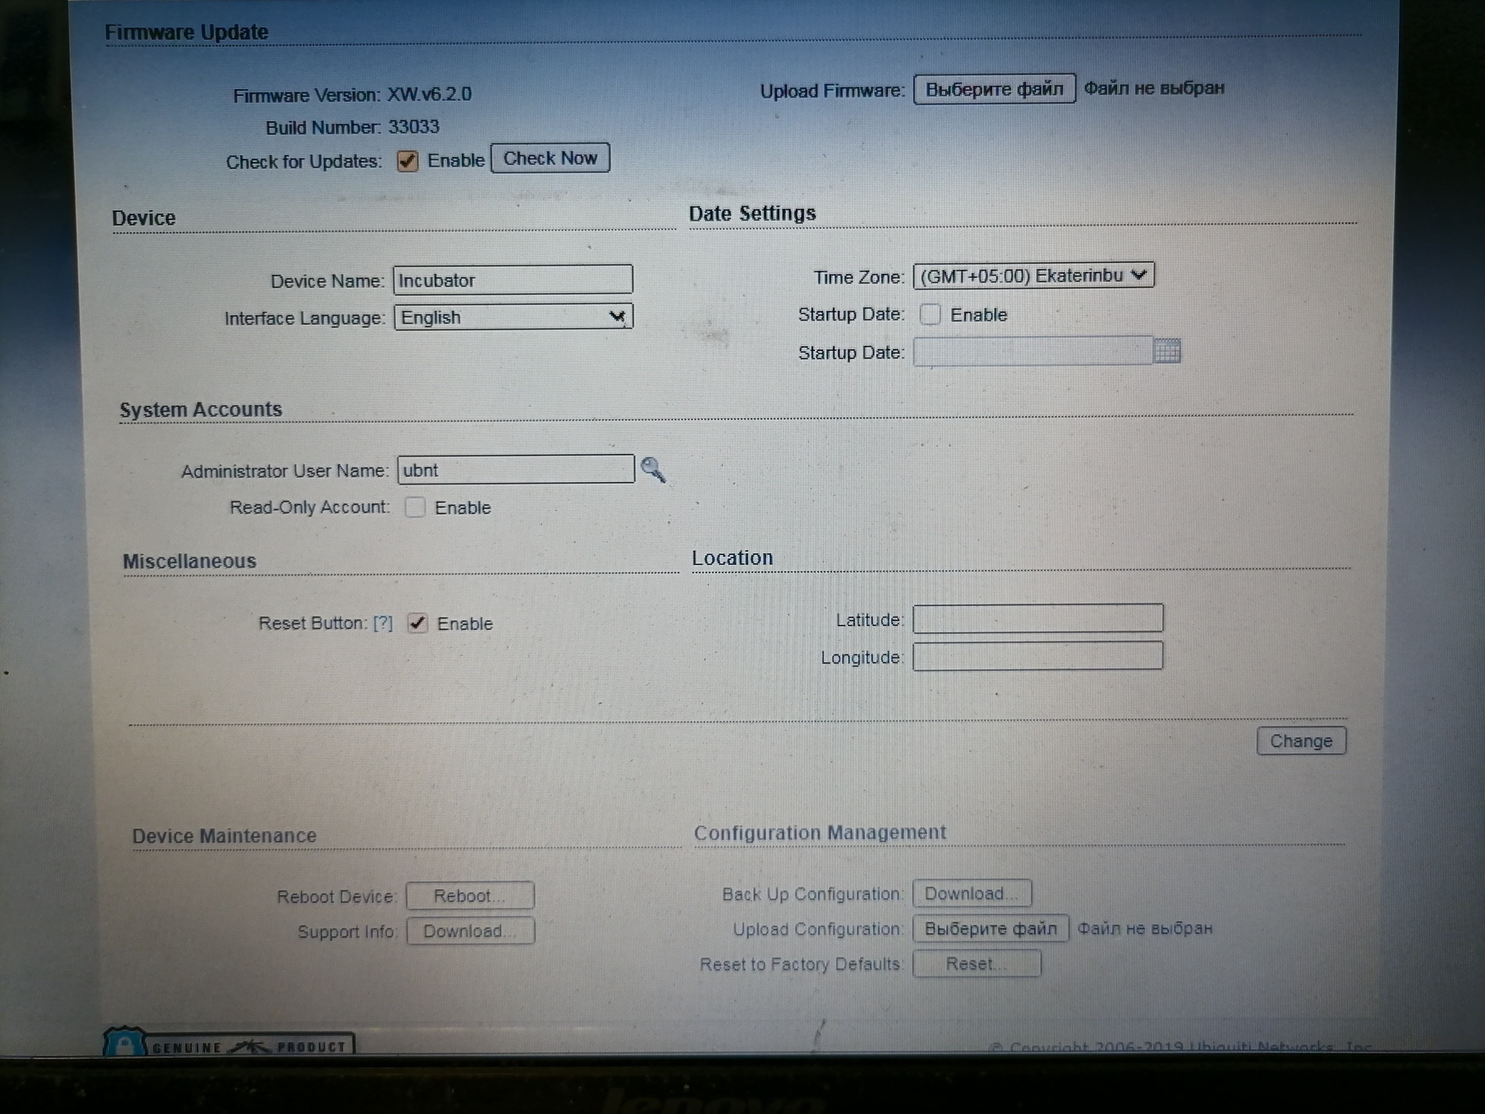
Task: Click the Check Now button
Action: 550,159
